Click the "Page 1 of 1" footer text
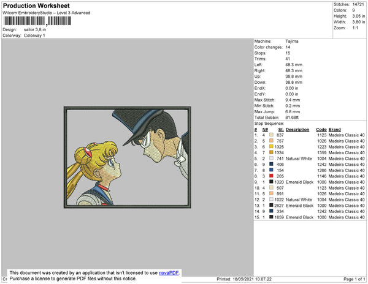Screen dimensions: 368x284 (x=354, y=279)
